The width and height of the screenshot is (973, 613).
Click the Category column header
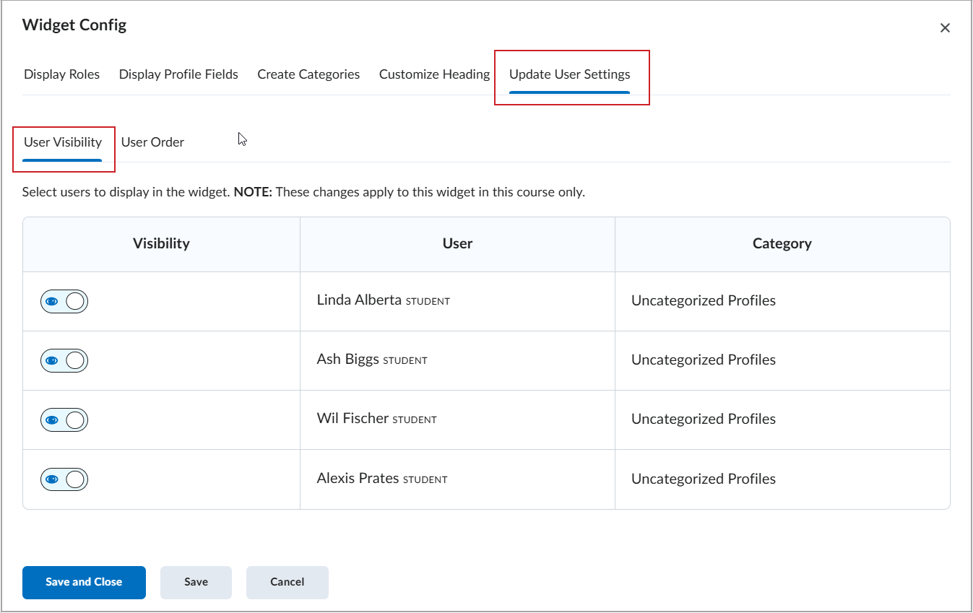(782, 244)
